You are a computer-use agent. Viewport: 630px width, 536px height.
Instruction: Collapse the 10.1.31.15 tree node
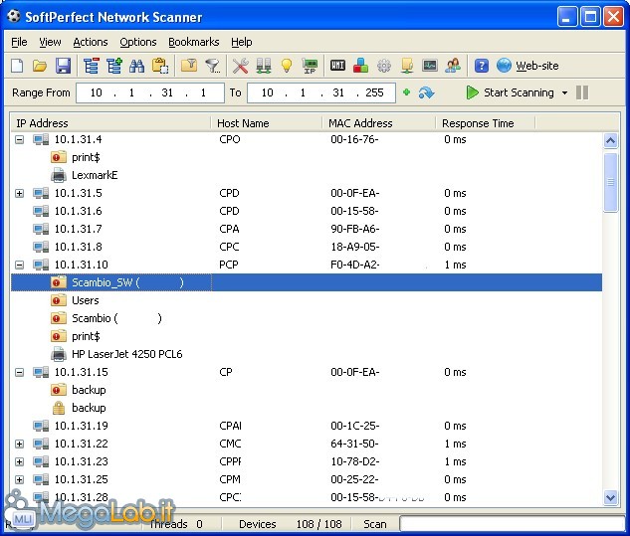[19, 372]
